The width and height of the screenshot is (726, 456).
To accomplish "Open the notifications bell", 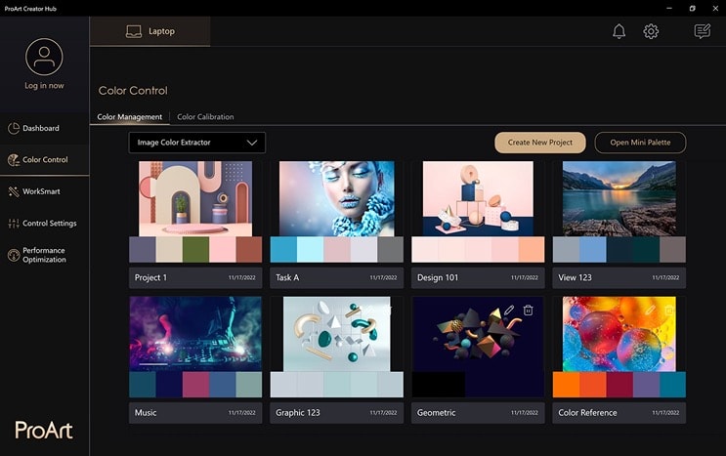I will click(x=619, y=31).
